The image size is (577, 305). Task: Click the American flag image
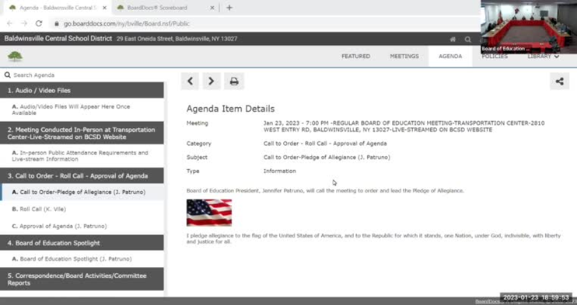[209, 213]
